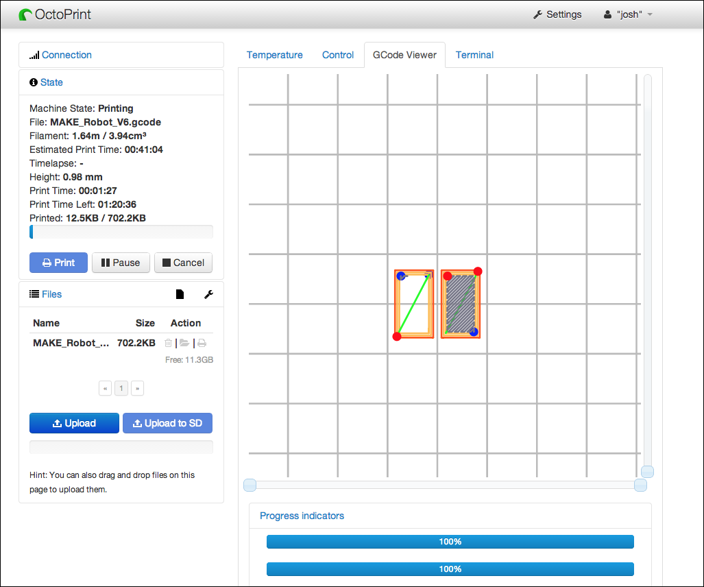704x587 pixels.
Task: Switch to the Control tab
Action: pyautogui.click(x=338, y=55)
